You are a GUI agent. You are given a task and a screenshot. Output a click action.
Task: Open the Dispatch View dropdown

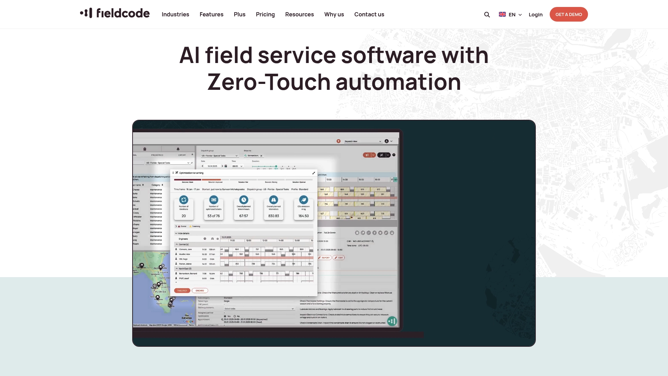coord(363,141)
